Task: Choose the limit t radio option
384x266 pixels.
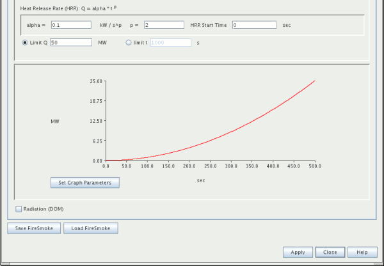Action: 129,43
